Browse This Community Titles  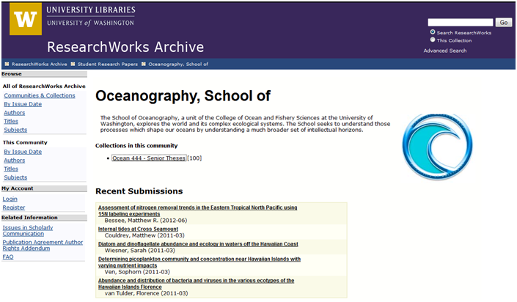pos(11,169)
